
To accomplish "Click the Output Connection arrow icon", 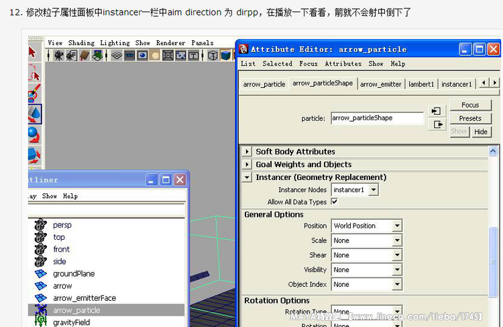I will click(437, 124).
